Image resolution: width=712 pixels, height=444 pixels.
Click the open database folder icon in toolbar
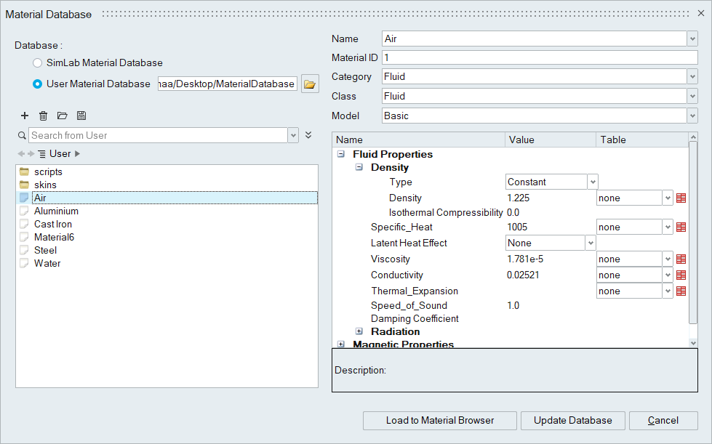coord(63,116)
